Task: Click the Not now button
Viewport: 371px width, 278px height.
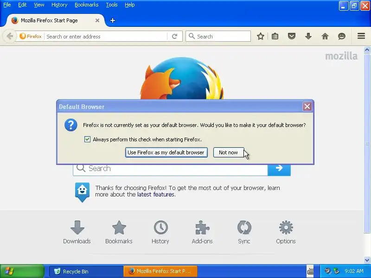Action: (228, 152)
